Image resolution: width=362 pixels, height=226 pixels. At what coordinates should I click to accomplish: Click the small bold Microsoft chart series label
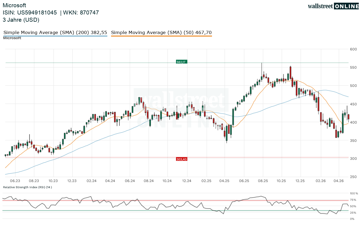(x=12, y=38)
